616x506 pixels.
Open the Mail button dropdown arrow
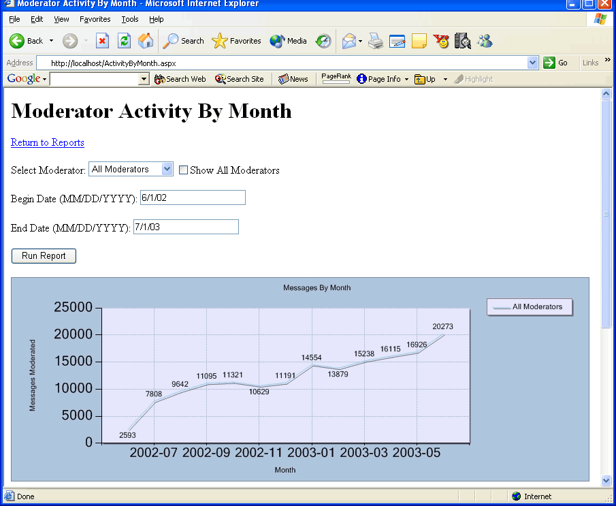click(360, 41)
